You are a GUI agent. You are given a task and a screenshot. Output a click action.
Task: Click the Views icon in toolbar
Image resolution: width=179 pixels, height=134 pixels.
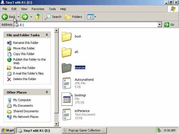[90, 17]
